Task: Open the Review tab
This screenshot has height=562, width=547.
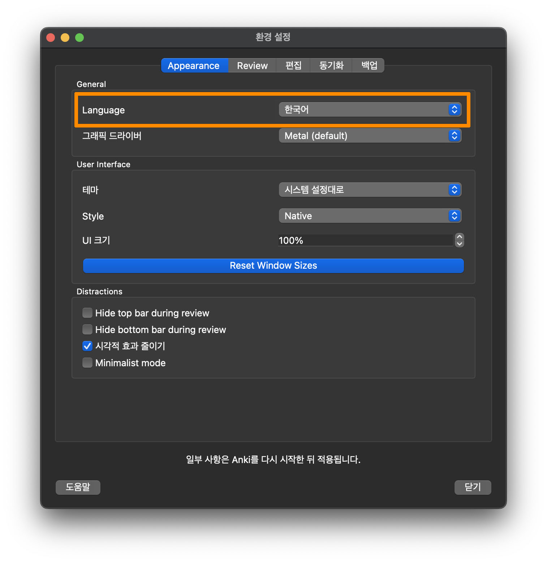Action: tap(252, 66)
